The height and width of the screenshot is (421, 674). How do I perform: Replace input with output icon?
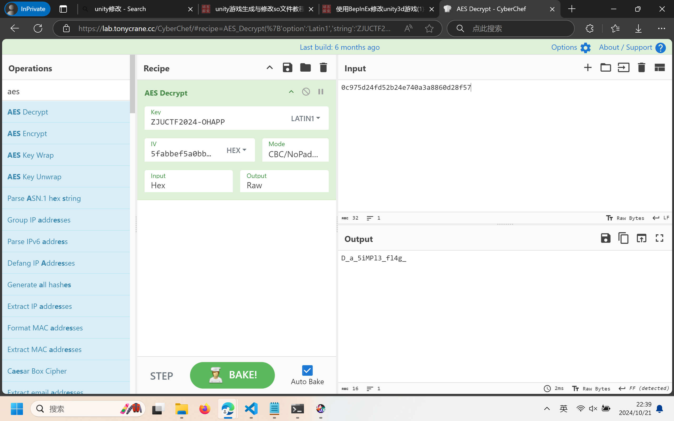641,238
